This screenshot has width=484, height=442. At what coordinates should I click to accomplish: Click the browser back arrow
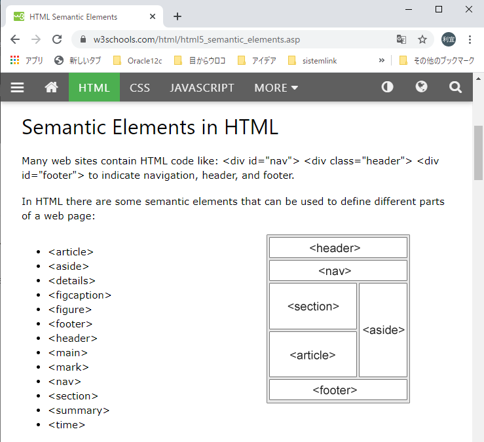(x=15, y=39)
